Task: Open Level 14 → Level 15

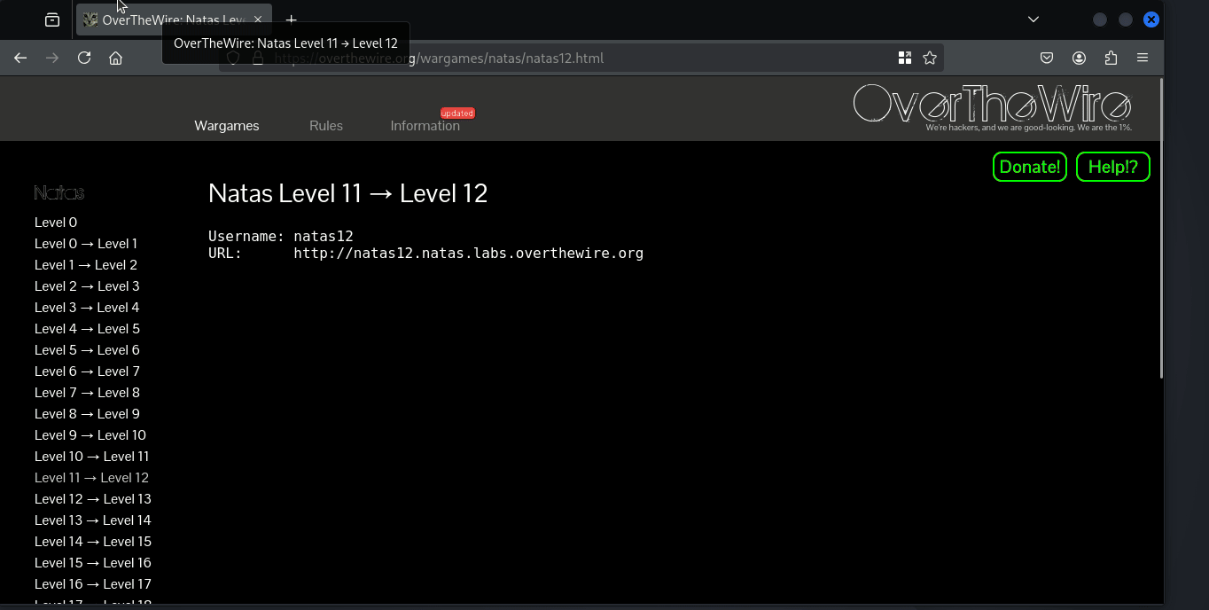Action: 93,542
